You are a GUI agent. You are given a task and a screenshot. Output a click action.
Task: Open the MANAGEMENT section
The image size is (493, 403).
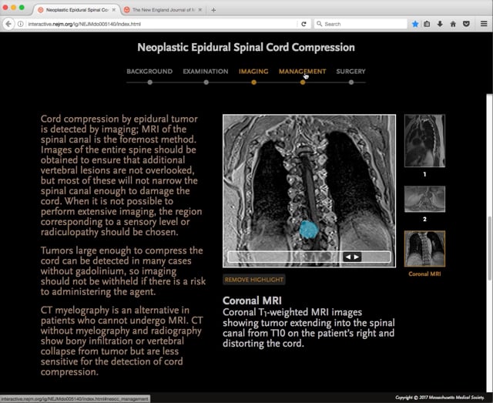302,72
